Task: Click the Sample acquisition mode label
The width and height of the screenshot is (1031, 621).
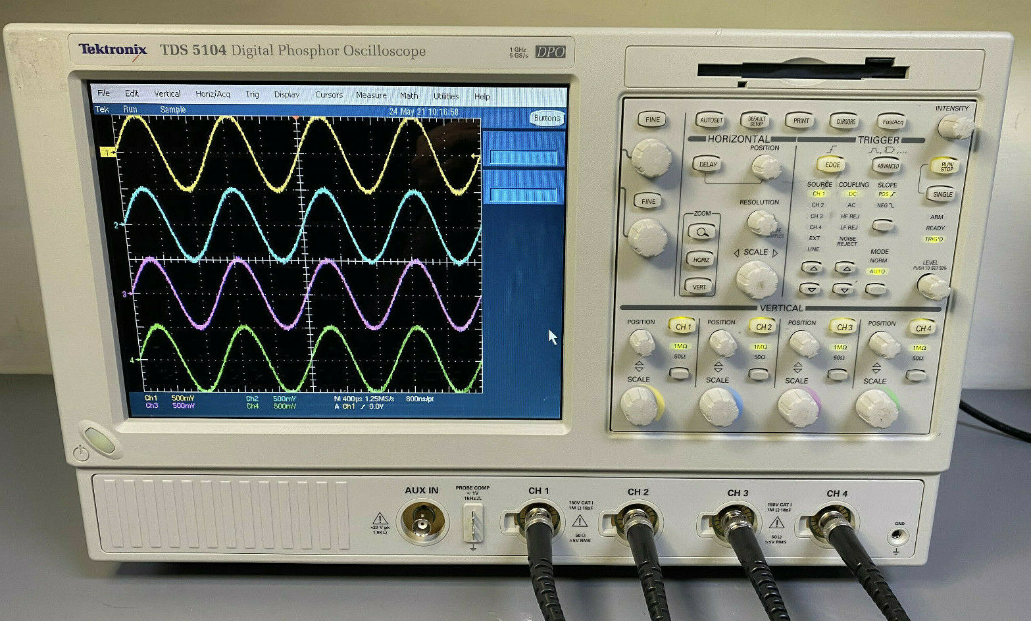Action: [x=173, y=110]
